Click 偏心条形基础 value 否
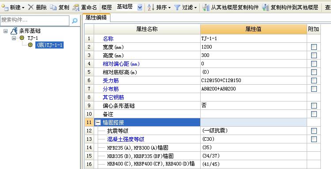 [204, 105]
